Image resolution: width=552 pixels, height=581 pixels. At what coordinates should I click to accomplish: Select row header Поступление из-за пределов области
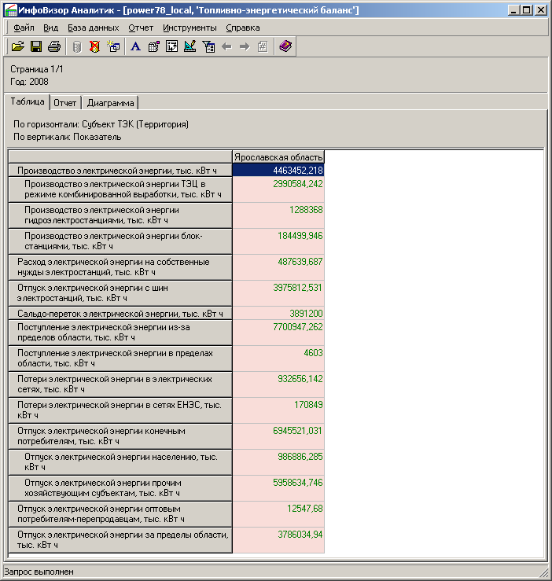point(120,333)
